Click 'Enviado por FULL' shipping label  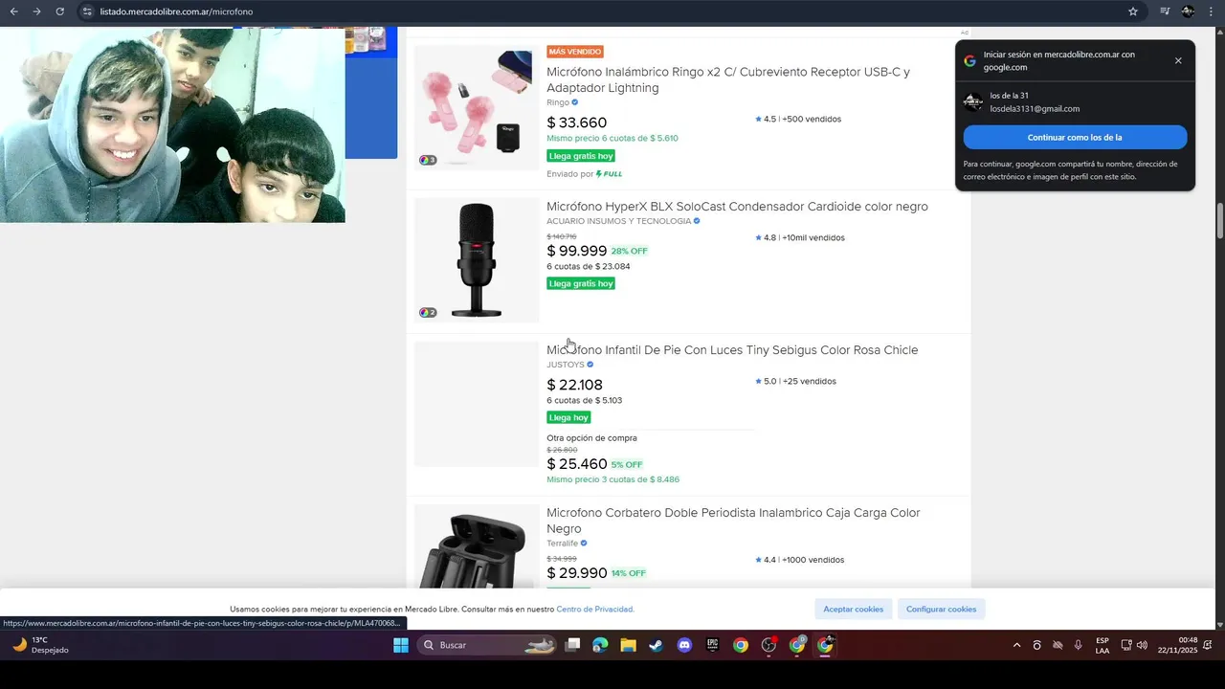(585, 174)
